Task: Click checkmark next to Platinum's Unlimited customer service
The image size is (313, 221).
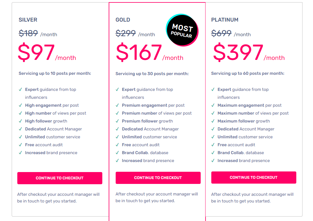Action: (x=213, y=137)
